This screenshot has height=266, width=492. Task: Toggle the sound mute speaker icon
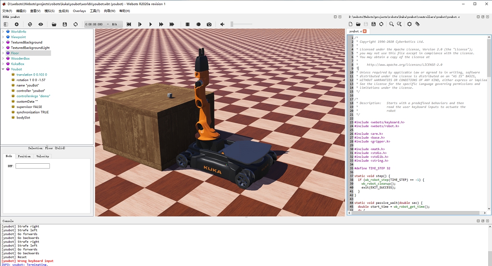click(222, 24)
